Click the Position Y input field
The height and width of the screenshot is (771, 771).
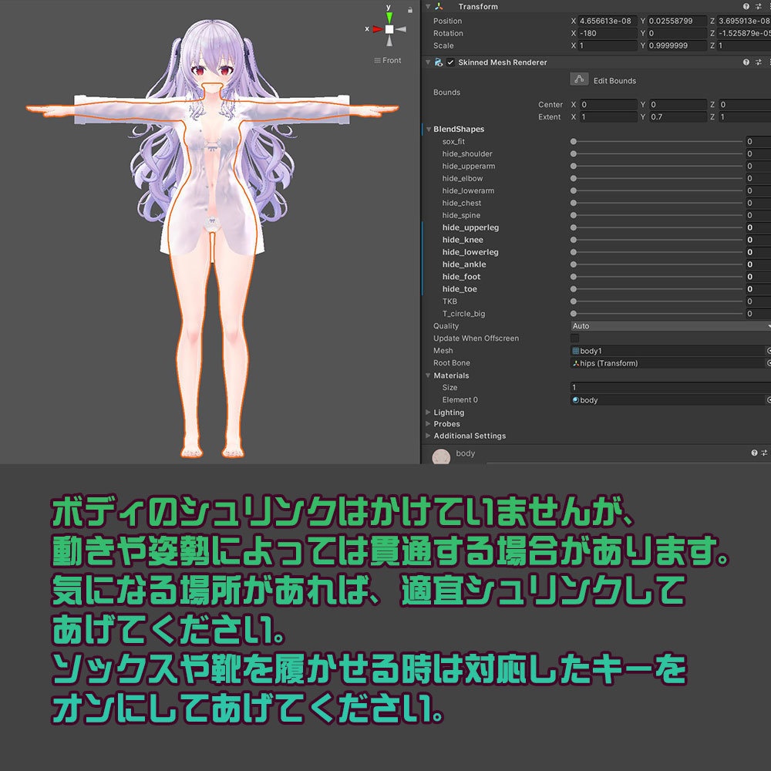677,21
